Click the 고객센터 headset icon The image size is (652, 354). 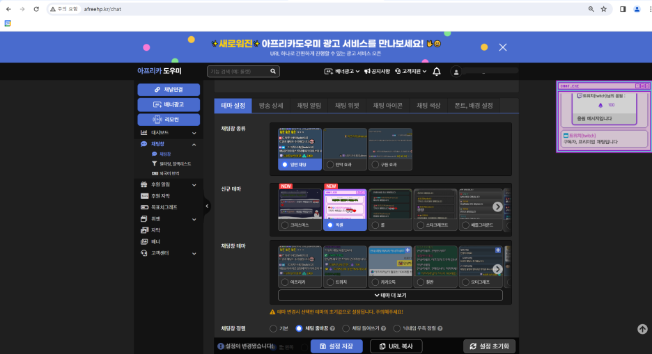click(144, 252)
